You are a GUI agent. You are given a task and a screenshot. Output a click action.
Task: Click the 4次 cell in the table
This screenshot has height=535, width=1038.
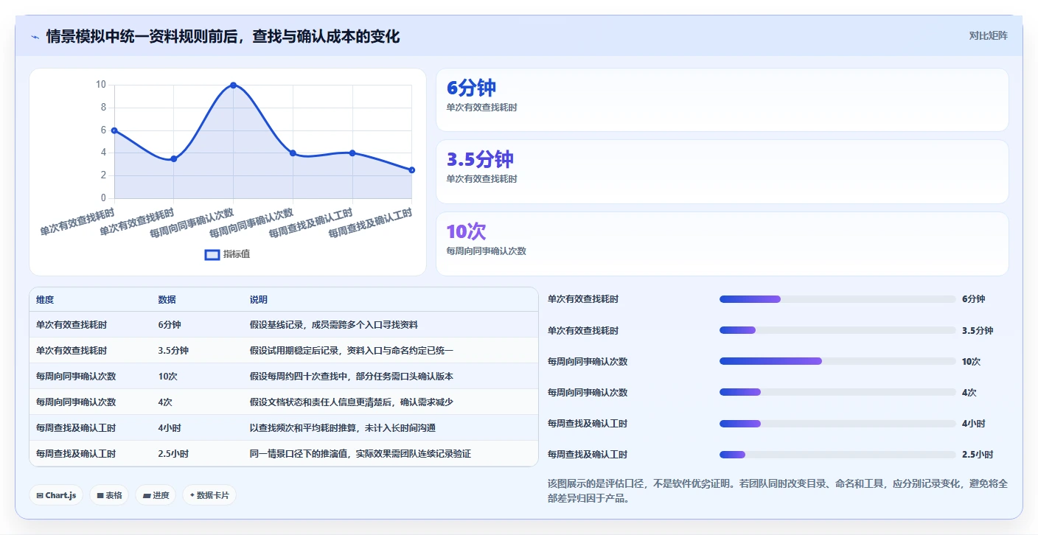pyautogui.click(x=165, y=402)
